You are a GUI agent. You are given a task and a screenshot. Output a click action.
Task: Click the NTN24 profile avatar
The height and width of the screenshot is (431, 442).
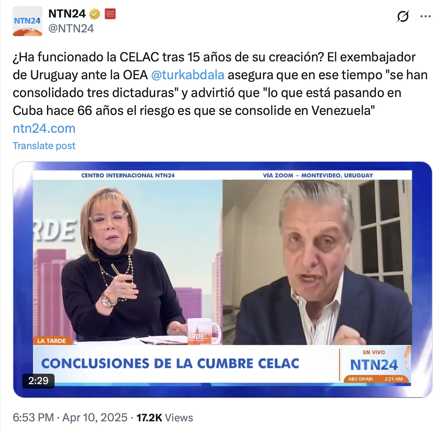(27, 21)
